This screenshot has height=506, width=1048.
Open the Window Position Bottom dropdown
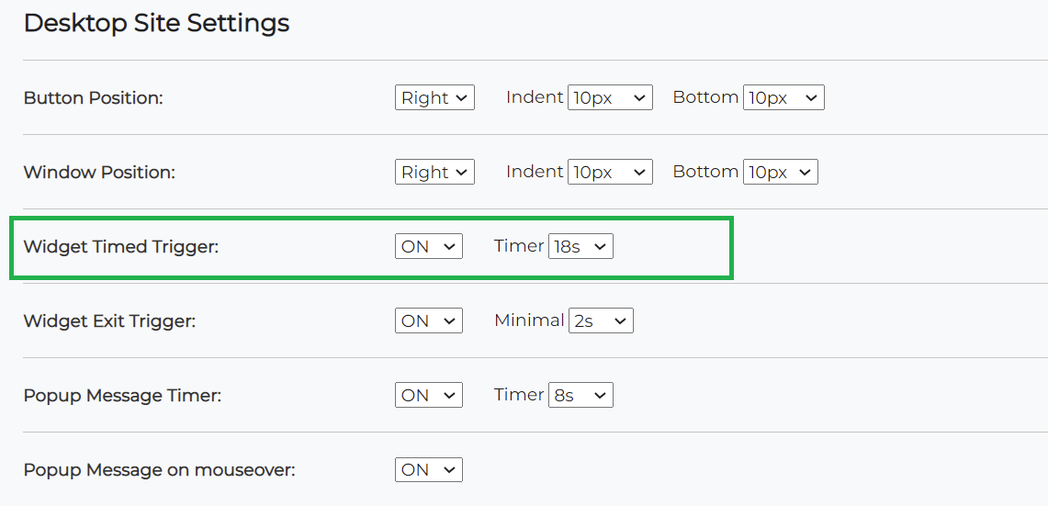(x=780, y=173)
